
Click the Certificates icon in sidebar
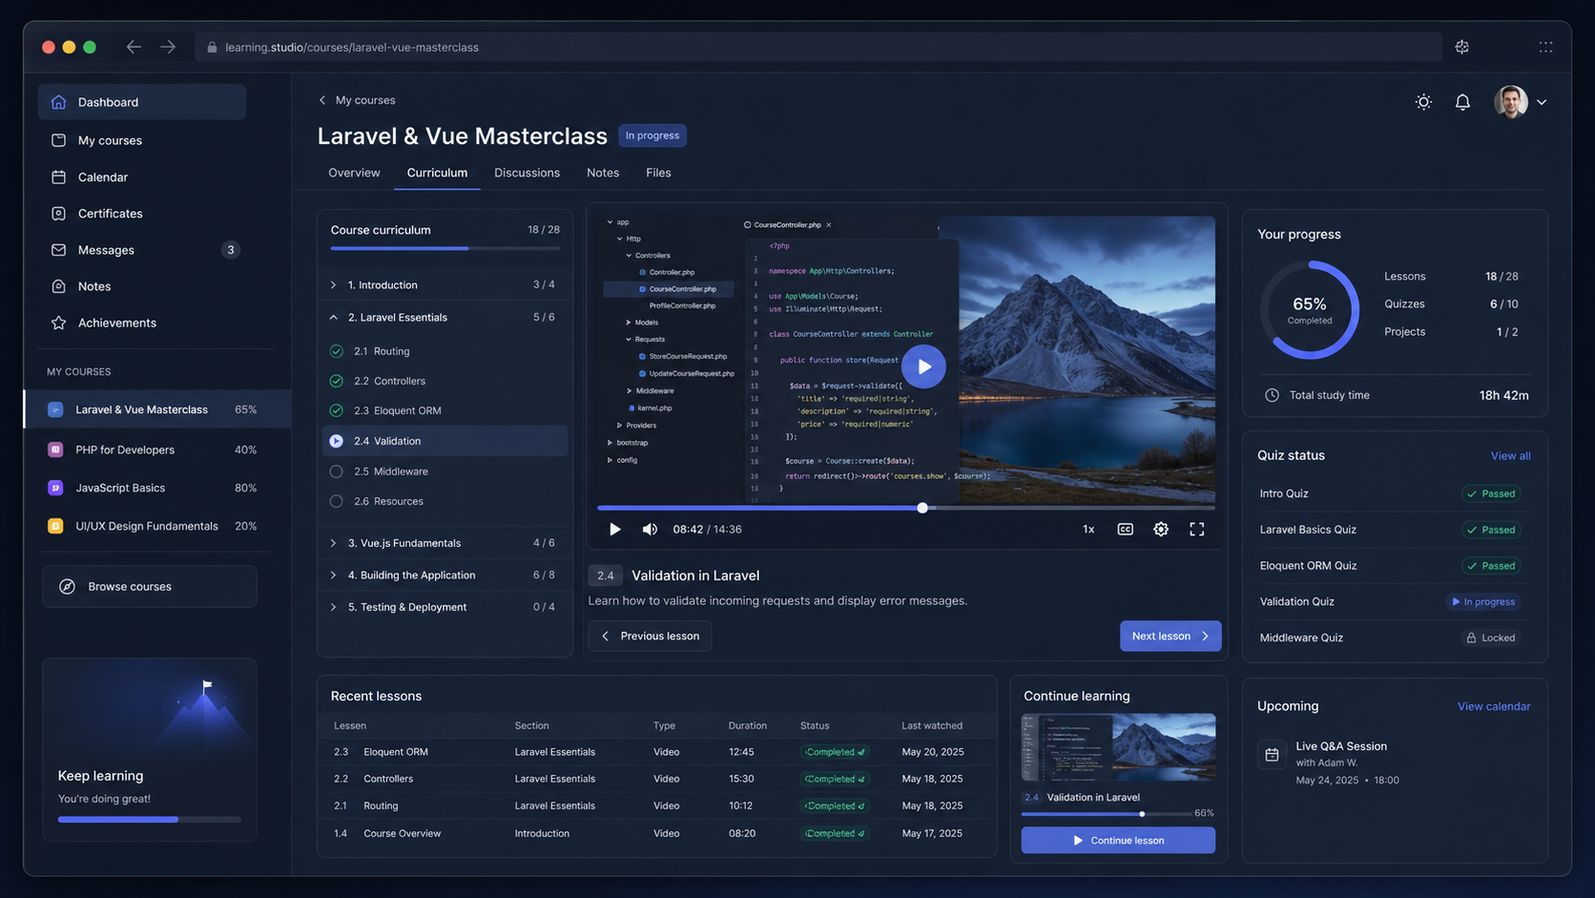58,214
